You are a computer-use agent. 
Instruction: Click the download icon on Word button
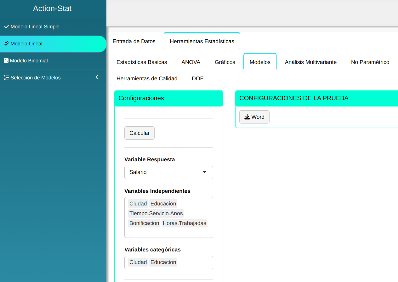(247, 117)
